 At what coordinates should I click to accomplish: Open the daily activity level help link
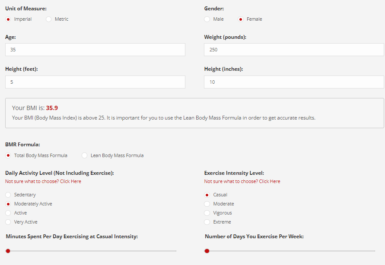[x=43, y=181]
